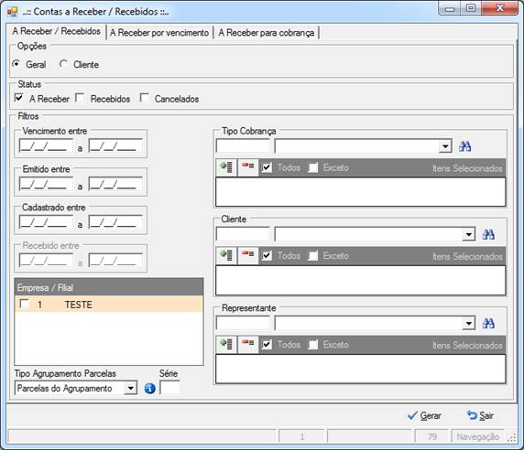The height and width of the screenshot is (450, 524).
Task: Click the Gerar button
Action: (424, 415)
